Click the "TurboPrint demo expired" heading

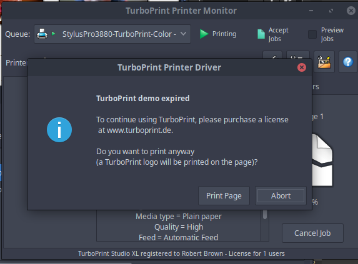(143, 98)
